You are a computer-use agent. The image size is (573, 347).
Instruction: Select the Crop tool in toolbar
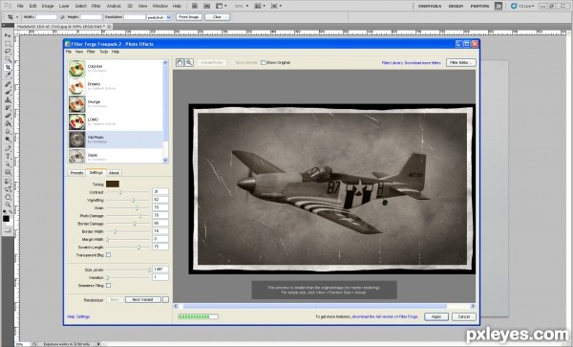(x=8, y=68)
